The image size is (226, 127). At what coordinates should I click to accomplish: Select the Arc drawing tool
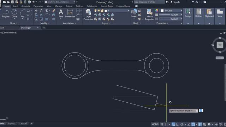click(22, 13)
